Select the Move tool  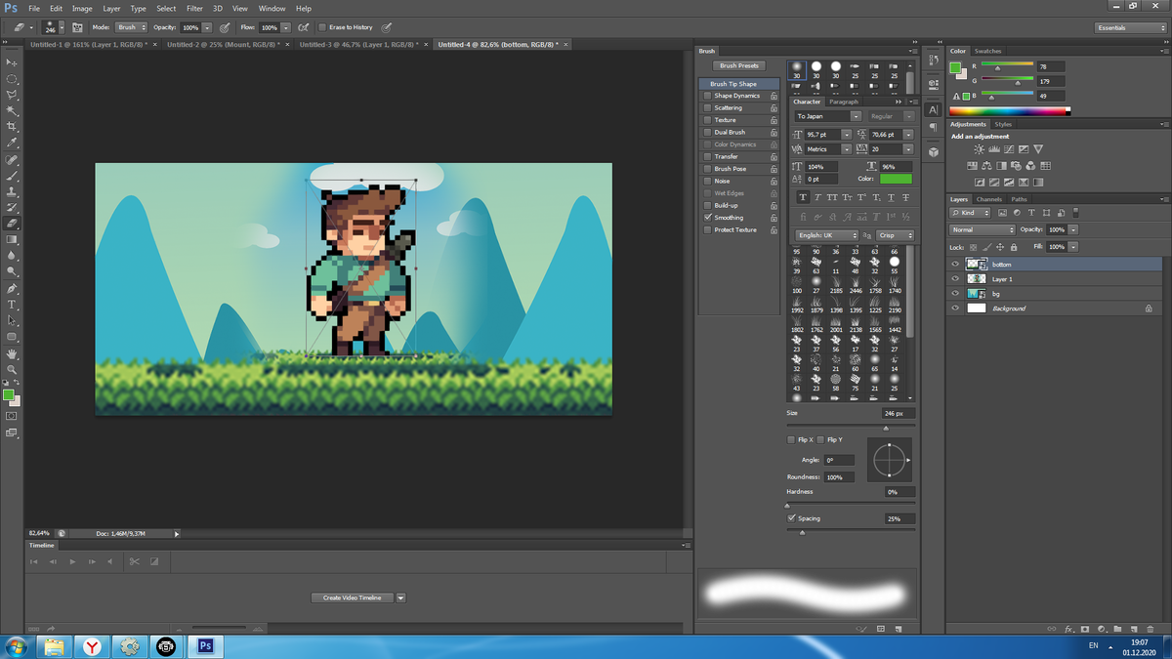[x=12, y=62]
